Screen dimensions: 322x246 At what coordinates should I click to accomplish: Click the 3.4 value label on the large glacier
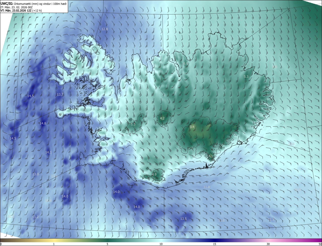[192, 127]
